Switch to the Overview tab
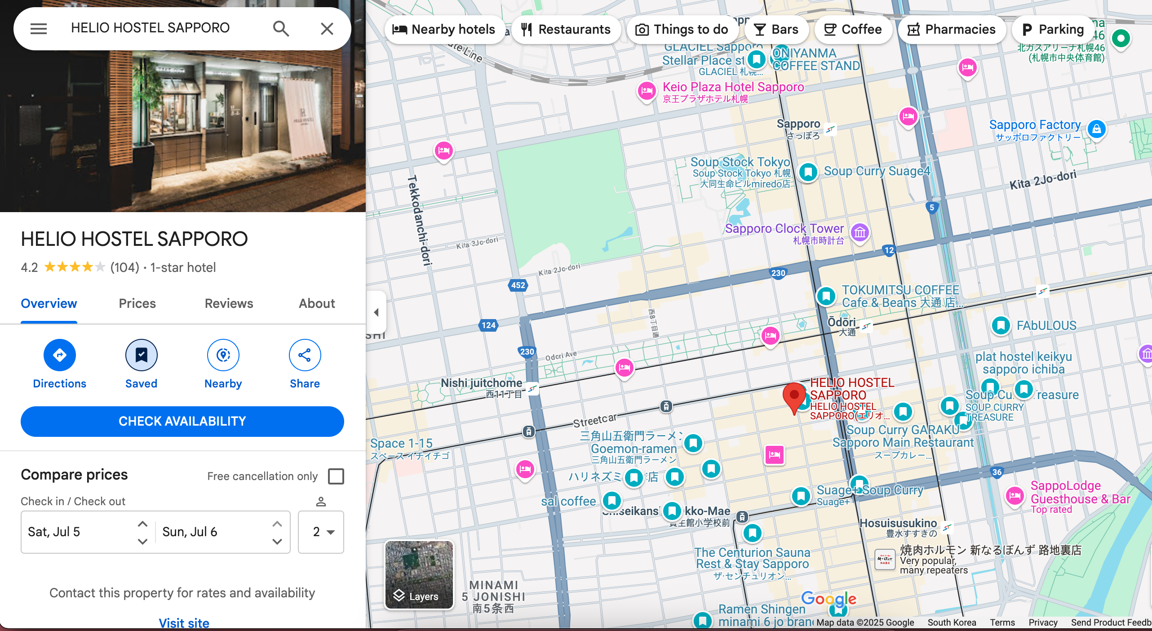The height and width of the screenshot is (631, 1152). tap(49, 304)
